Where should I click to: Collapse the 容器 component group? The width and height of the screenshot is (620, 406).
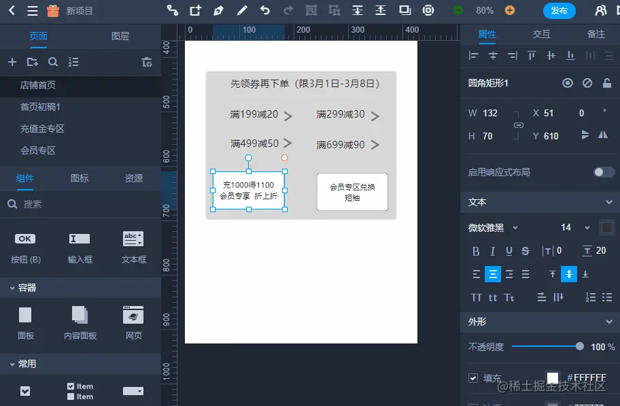(11, 288)
